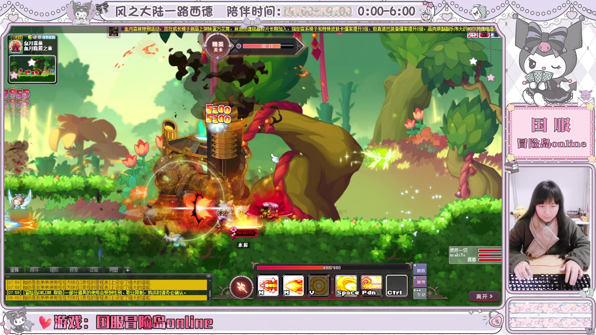This screenshot has height=335, width=596.
Task: Click the pink bear buff icon
Action: (472, 34)
